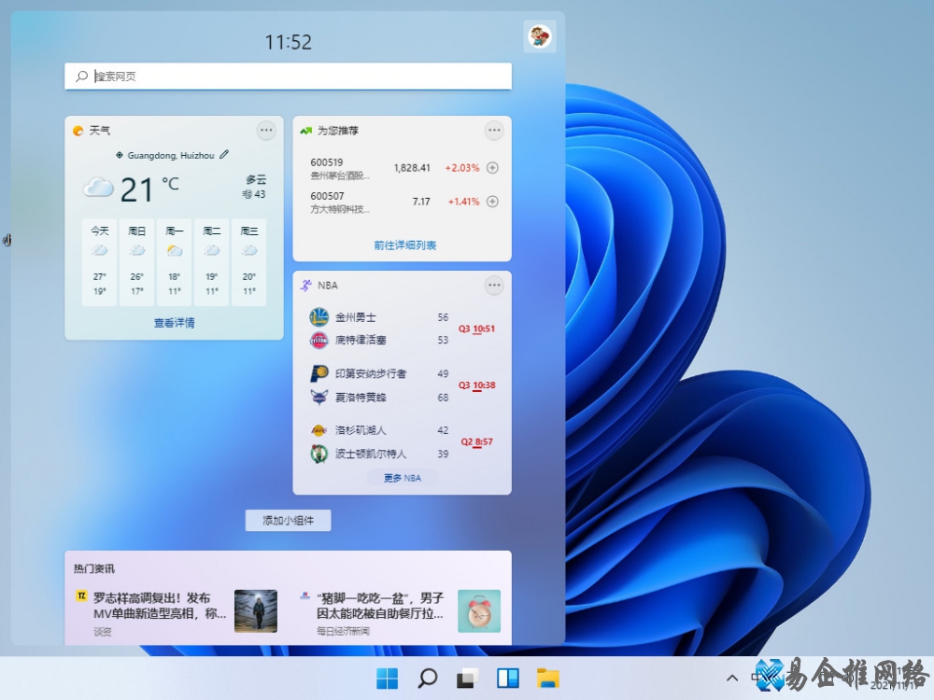Open the stocks recommendation widget menu
Image resolution: width=934 pixels, height=700 pixels.
[x=493, y=131]
